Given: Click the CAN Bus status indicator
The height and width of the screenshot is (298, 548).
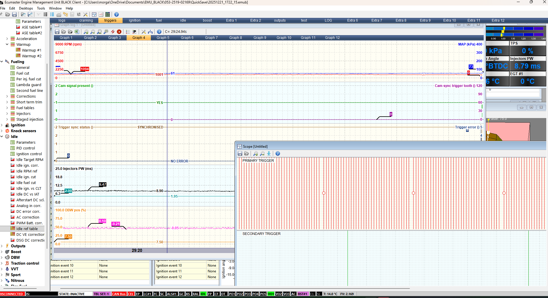Looking at the screenshot, I should point(119,294).
